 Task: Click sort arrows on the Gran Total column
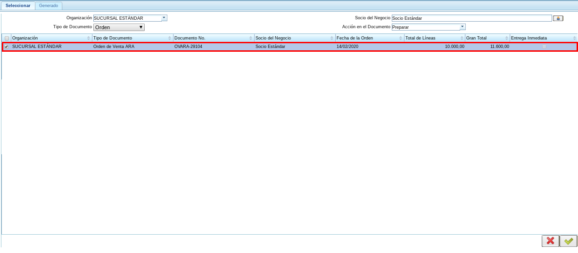[x=507, y=38]
